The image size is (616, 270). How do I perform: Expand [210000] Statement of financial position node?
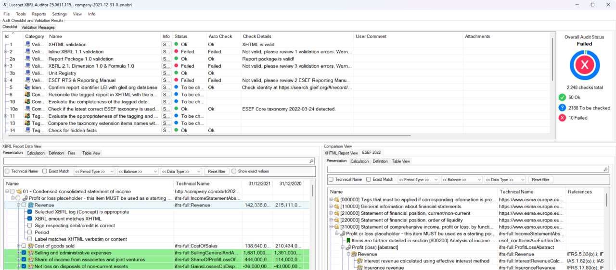click(331, 213)
